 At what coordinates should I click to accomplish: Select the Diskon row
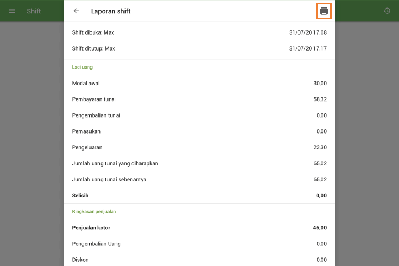(x=199, y=260)
